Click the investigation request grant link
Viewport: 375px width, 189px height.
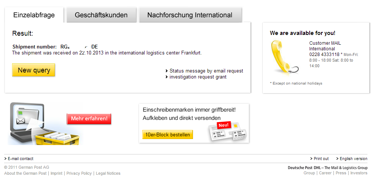(x=198, y=77)
